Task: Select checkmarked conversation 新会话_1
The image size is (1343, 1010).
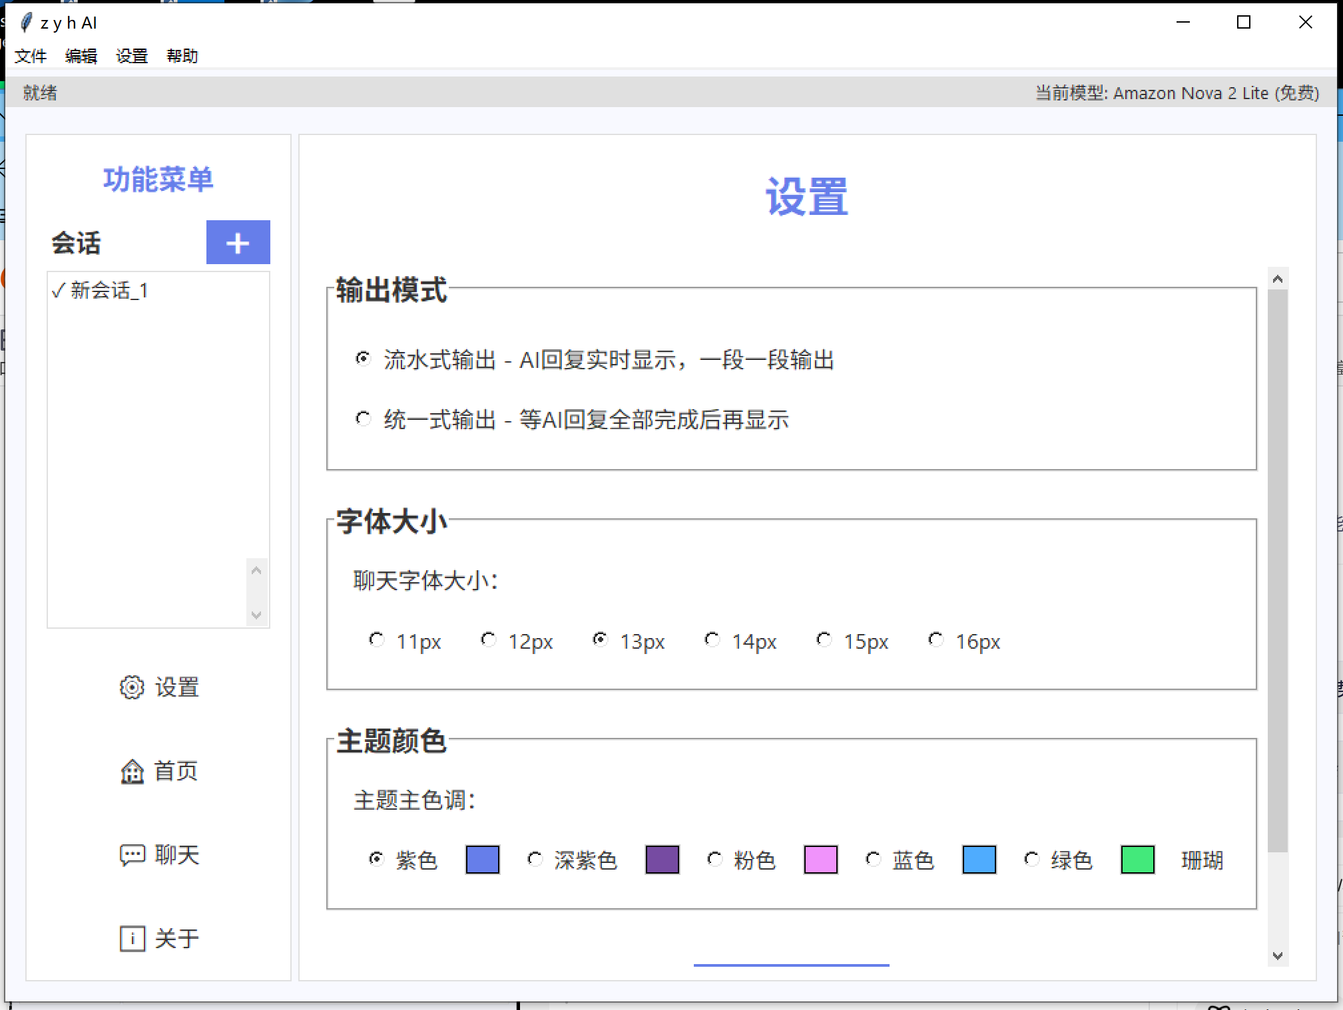Action: (x=100, y=291)
